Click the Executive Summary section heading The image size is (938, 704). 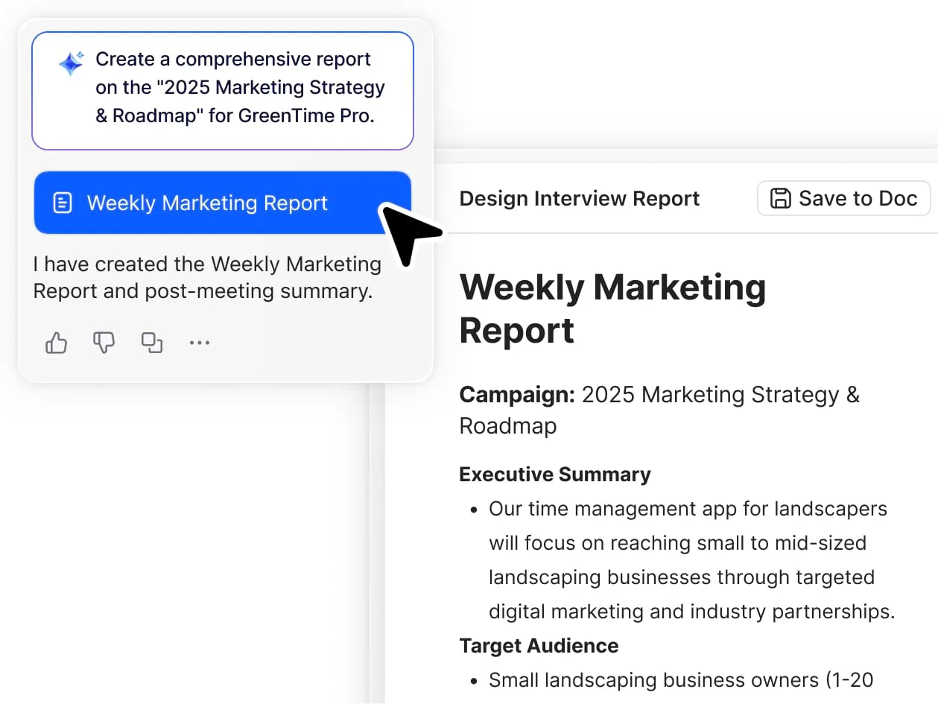(x=554, y=475)
